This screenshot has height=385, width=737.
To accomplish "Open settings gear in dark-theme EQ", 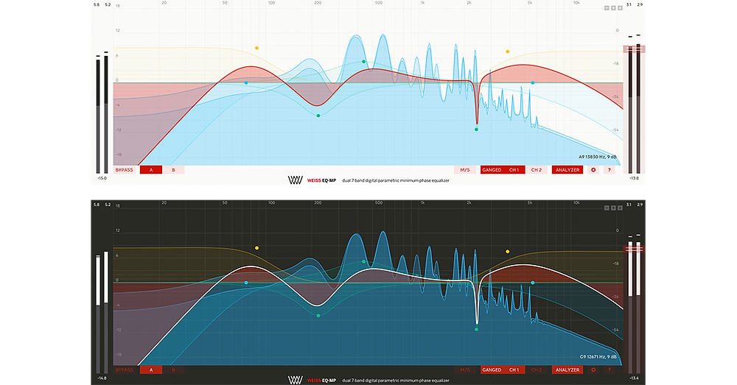I will click(x=593, y=370).
